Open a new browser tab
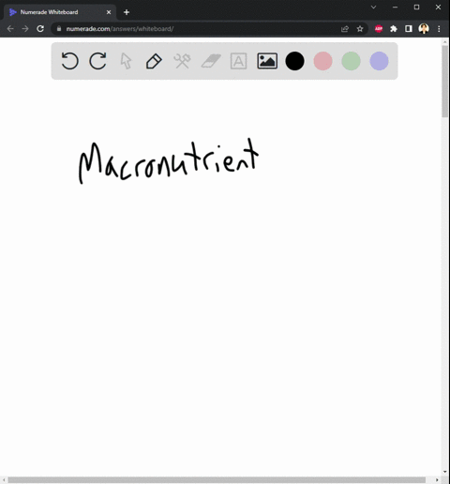 [127, 12]
